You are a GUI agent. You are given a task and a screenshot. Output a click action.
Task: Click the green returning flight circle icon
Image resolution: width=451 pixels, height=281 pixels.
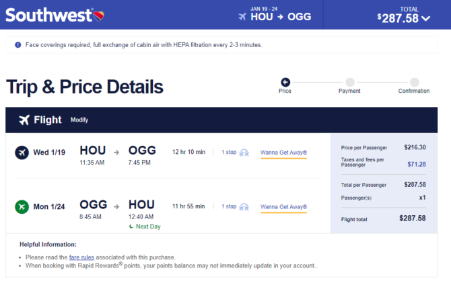[x=22, y=206]
